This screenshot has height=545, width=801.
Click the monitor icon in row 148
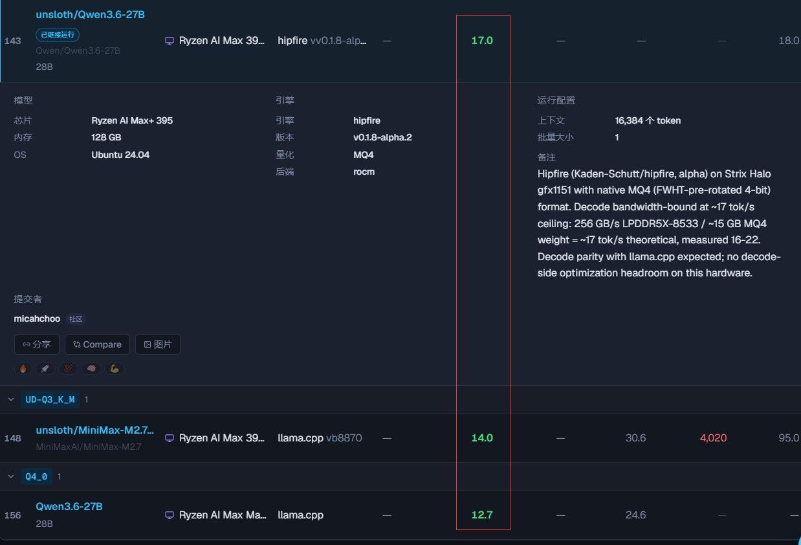tap(170, 438)
